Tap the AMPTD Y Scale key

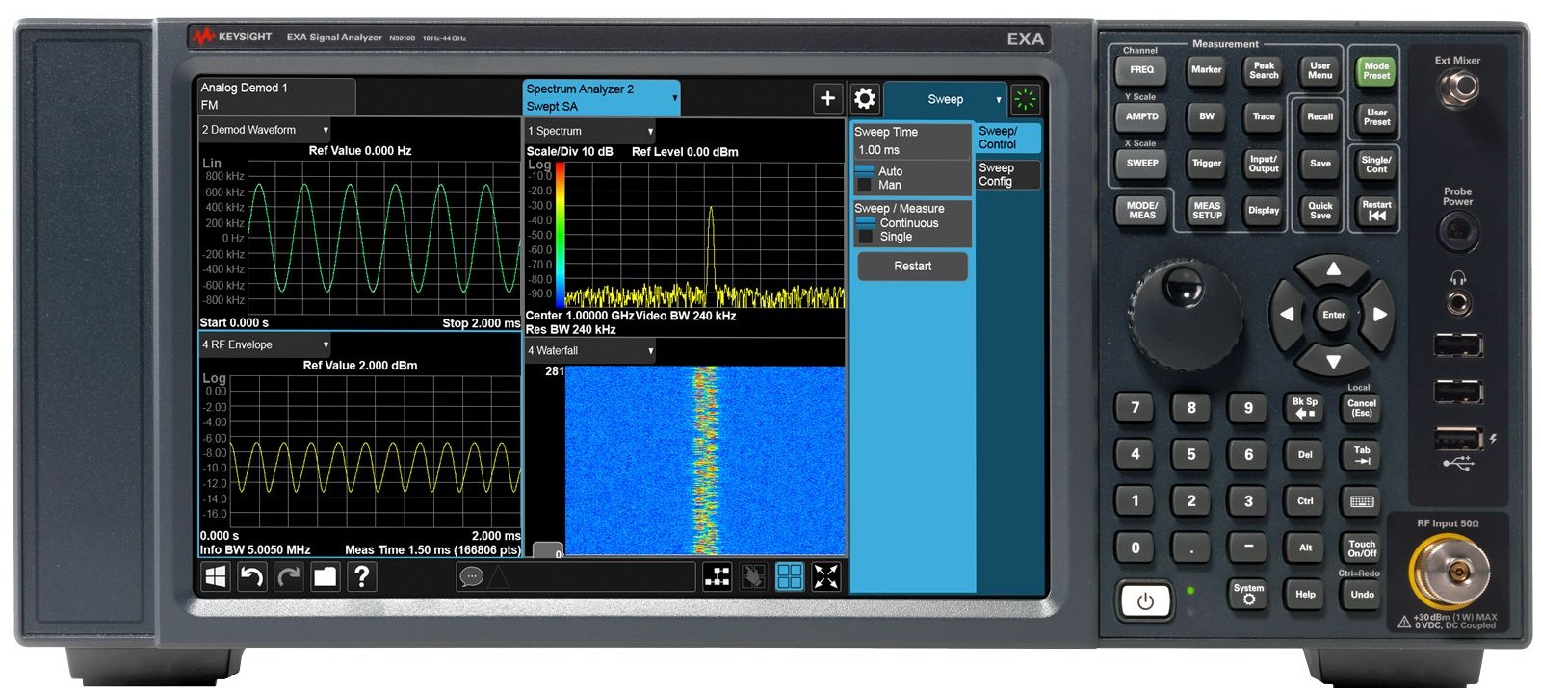coord(1142,116)
